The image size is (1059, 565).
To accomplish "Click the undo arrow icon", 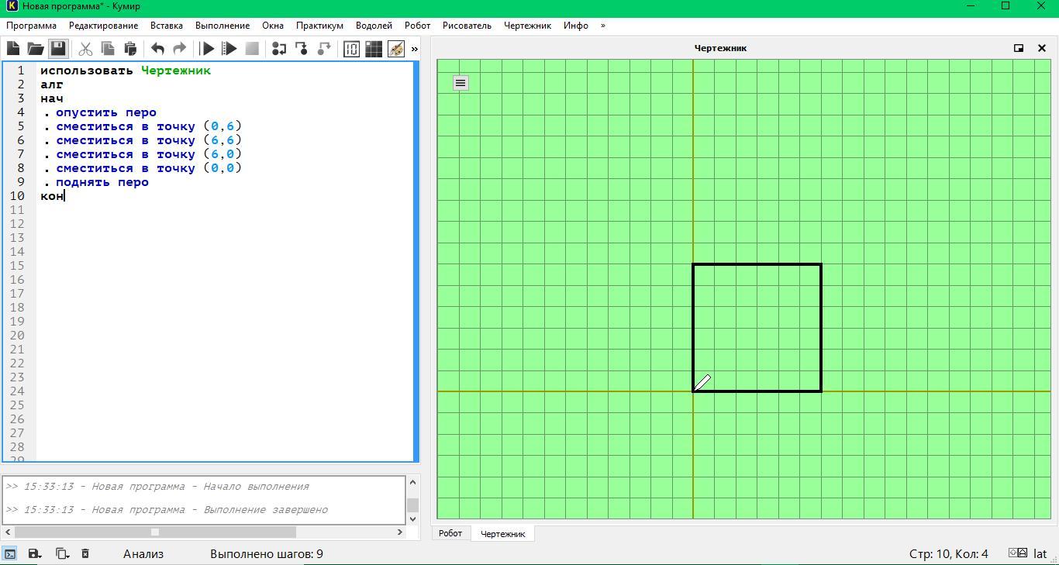I will pyautogui.click(x=157, y=49).
